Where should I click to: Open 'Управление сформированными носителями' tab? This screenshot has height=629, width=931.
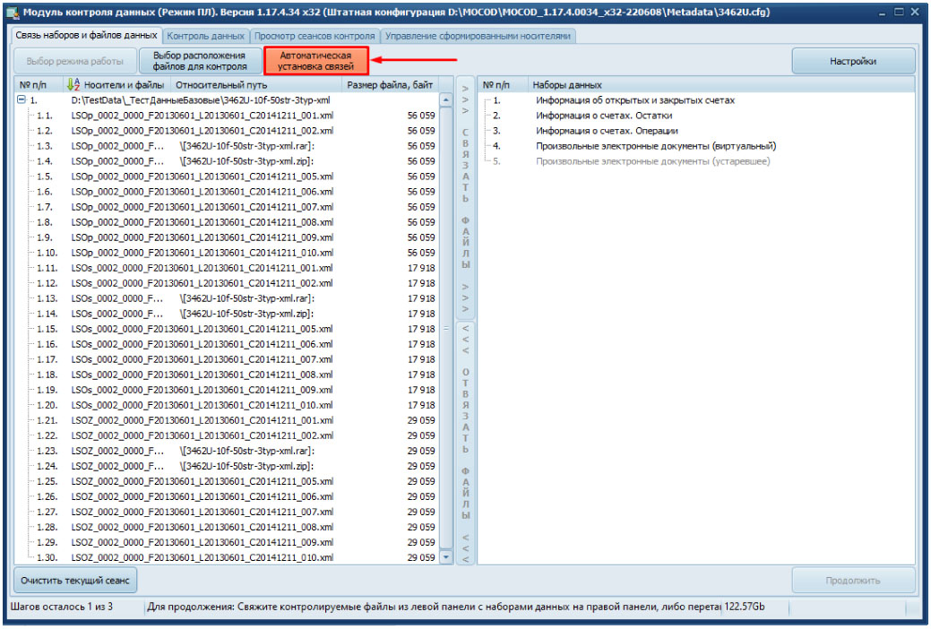click(477, 36)
